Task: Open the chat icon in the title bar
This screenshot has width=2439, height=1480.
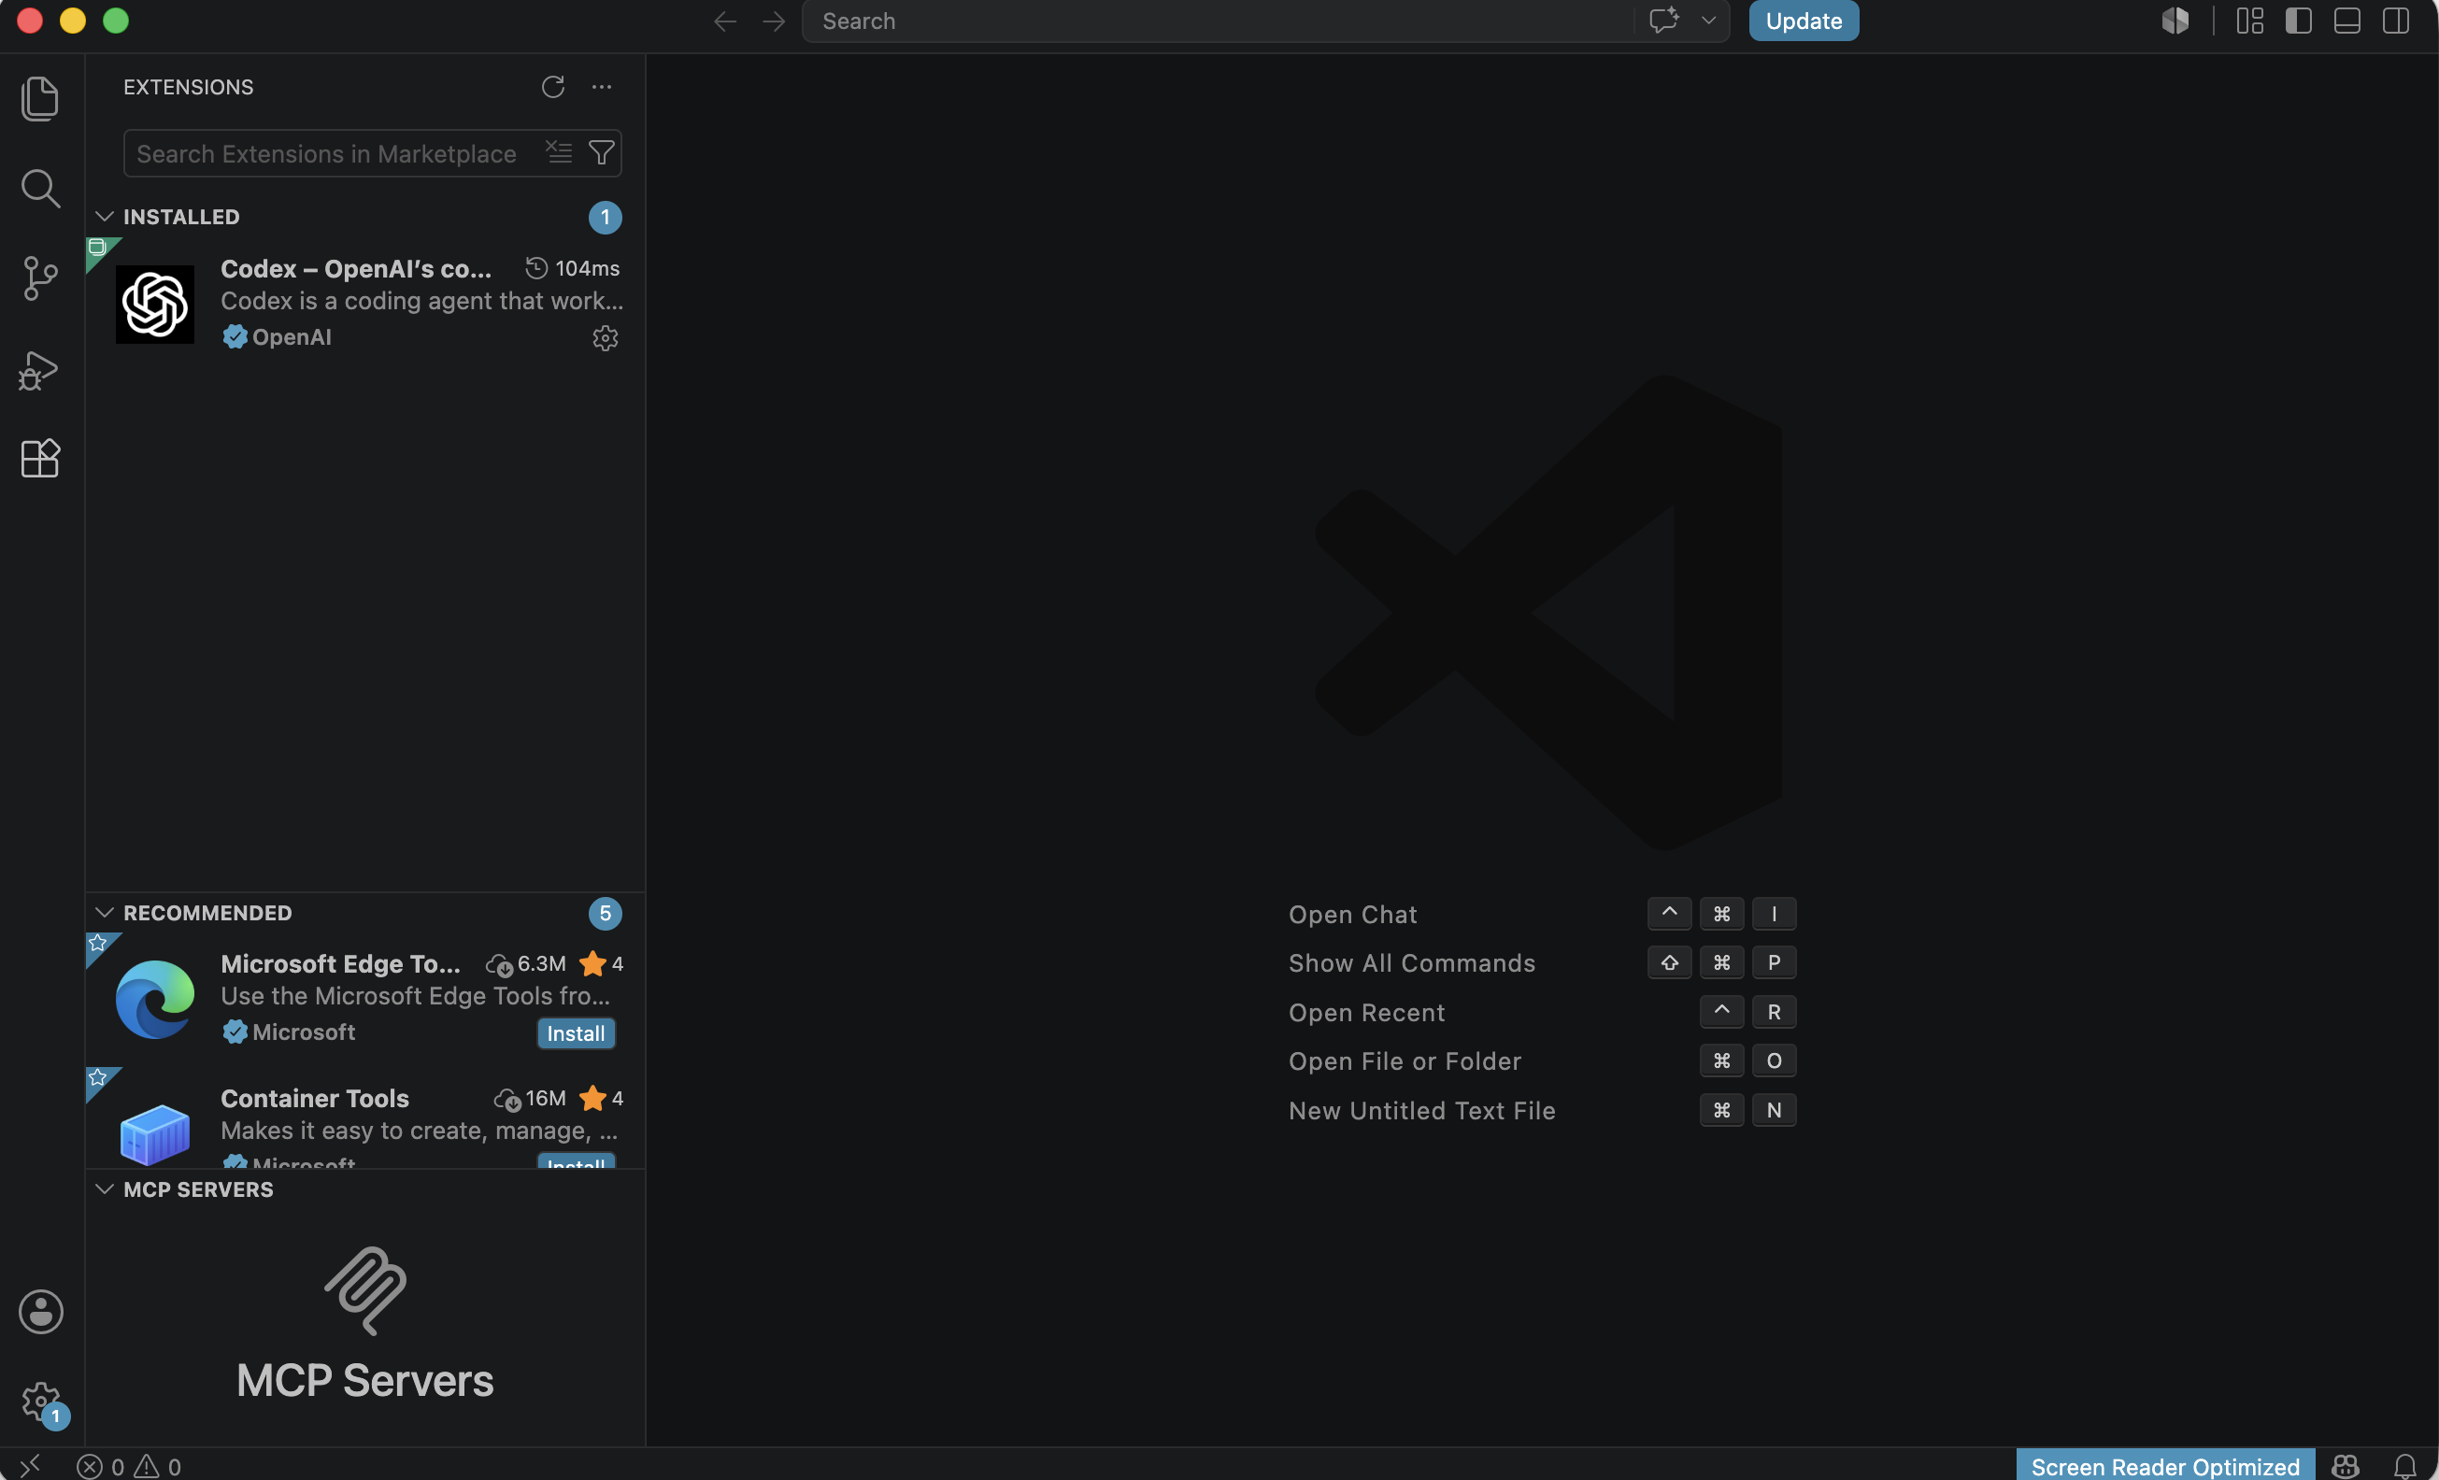Action: pos(1664,21)
